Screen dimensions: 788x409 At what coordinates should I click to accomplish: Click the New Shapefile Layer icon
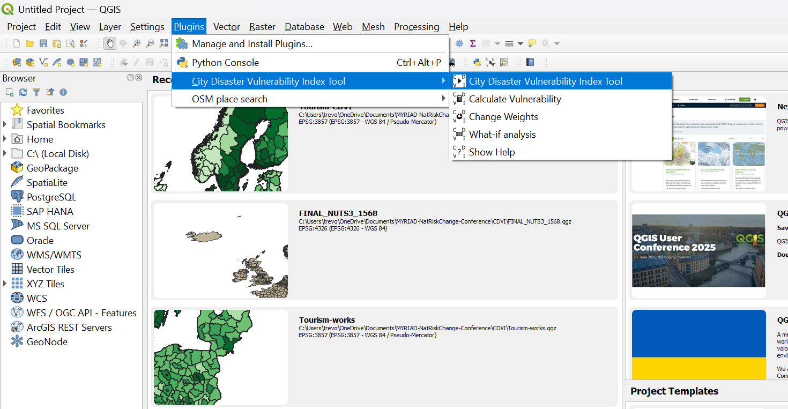pos(43,62)
